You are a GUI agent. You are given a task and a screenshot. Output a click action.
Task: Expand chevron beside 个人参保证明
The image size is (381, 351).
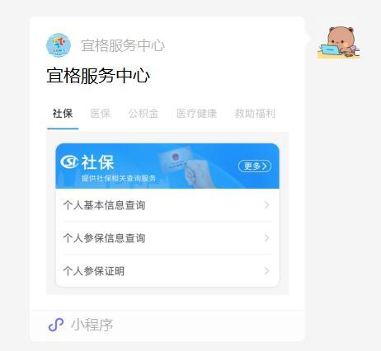tap(266, 271)
